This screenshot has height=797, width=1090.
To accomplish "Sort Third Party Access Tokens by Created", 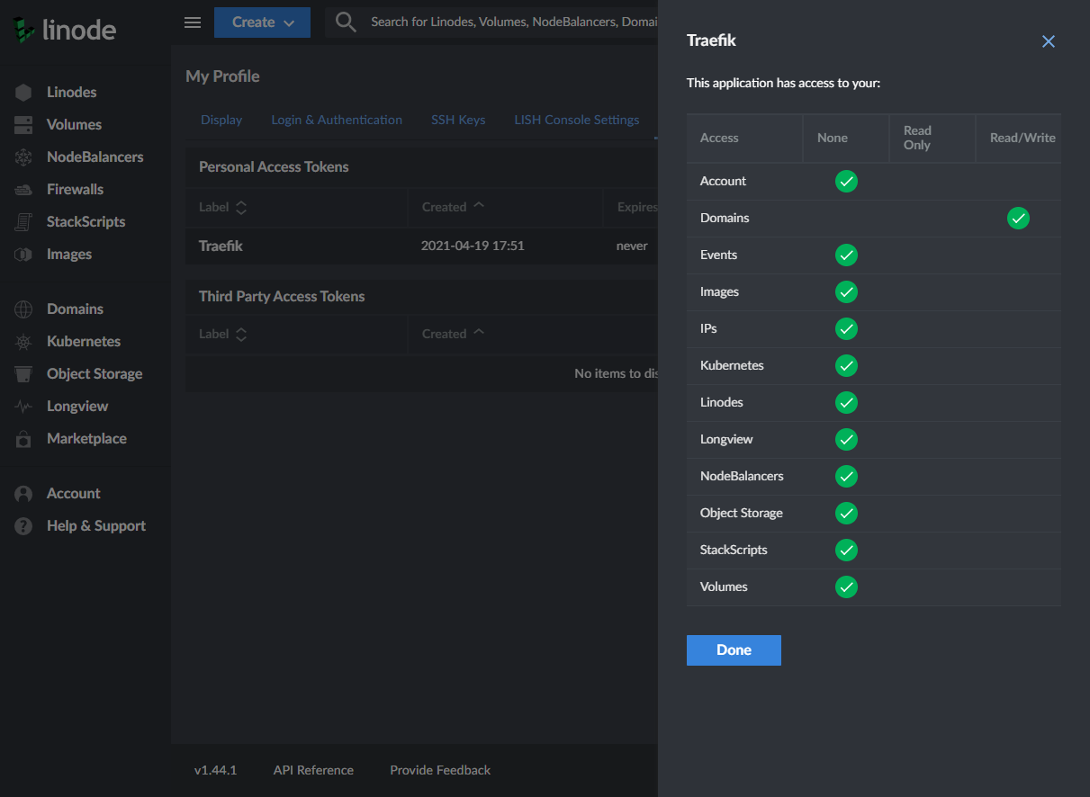I will pyautogui.click(x=453, y=334).
